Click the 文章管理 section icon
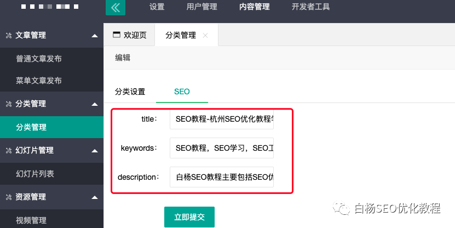This screenshot has height=228, width=455. coord(8,36)
